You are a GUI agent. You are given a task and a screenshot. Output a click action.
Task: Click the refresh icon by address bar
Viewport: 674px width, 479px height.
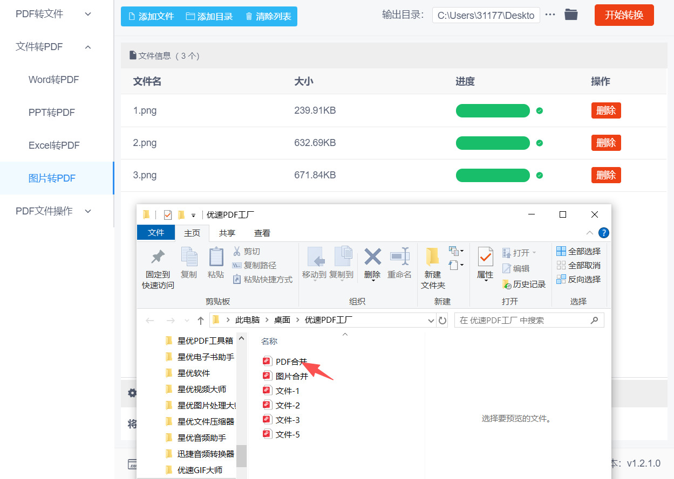pos(442,321)
